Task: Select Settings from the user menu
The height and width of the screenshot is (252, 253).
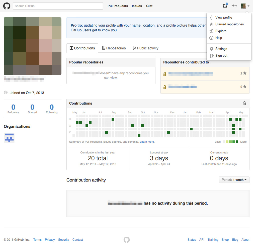Action: (x=221, y=49)
